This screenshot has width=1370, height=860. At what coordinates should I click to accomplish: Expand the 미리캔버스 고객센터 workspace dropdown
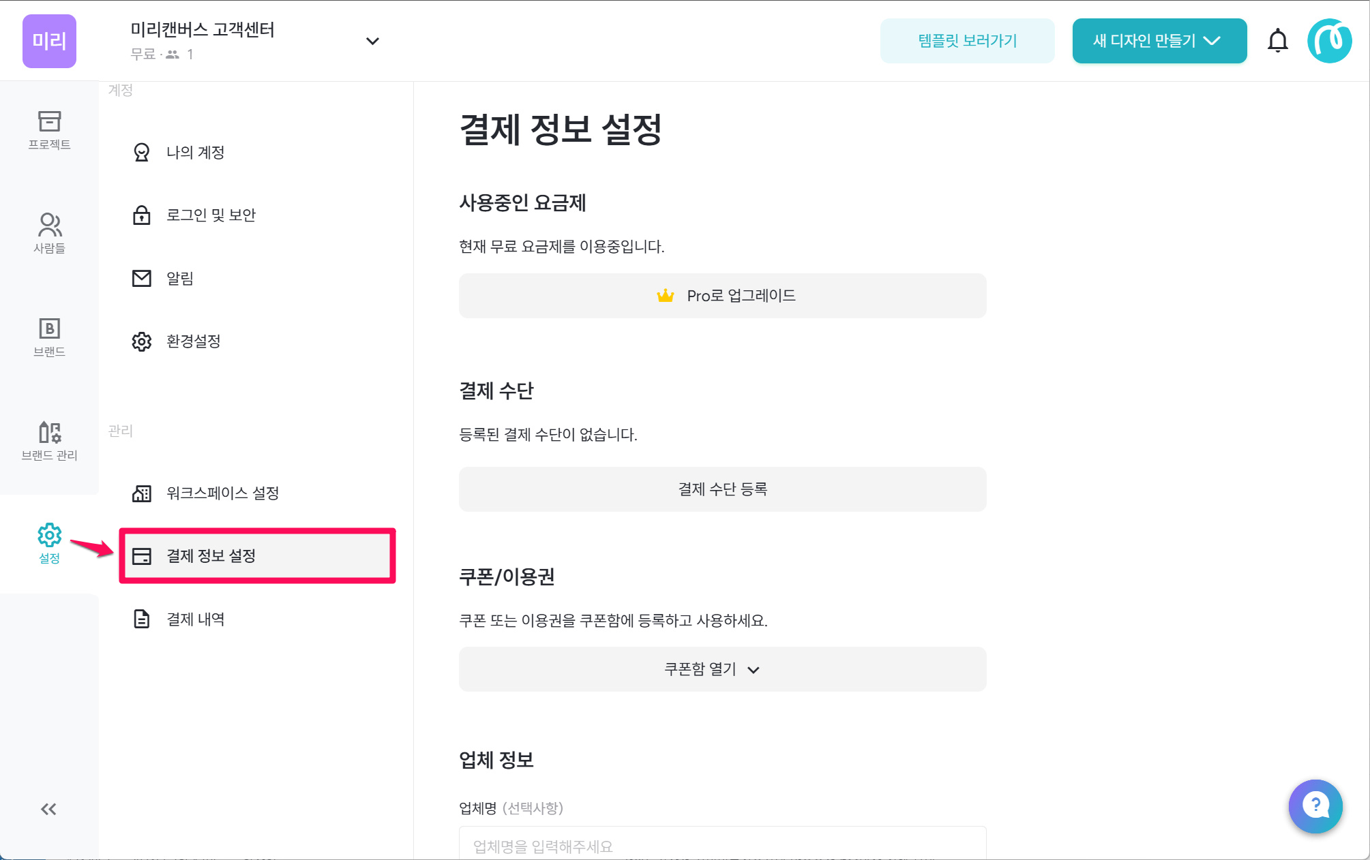372,41
